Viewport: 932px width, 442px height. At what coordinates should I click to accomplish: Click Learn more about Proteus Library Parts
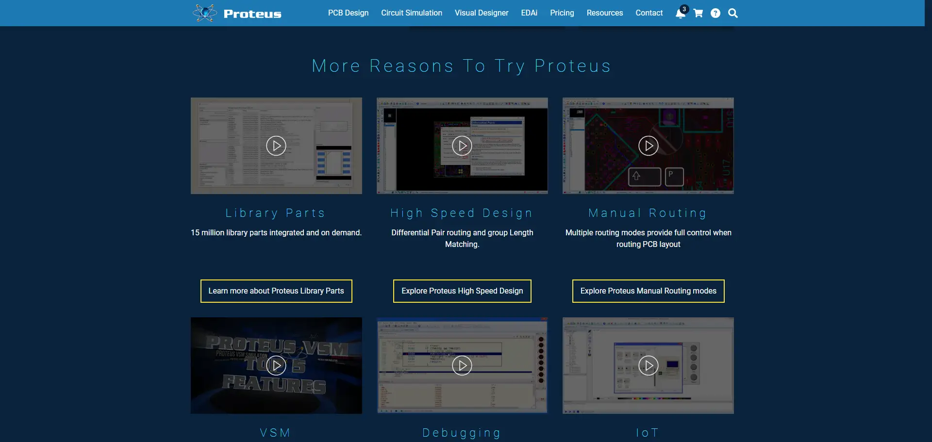(276, 291)
